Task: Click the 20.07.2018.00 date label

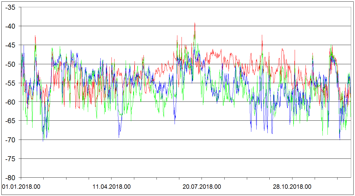Action: (x=202, y=187)
